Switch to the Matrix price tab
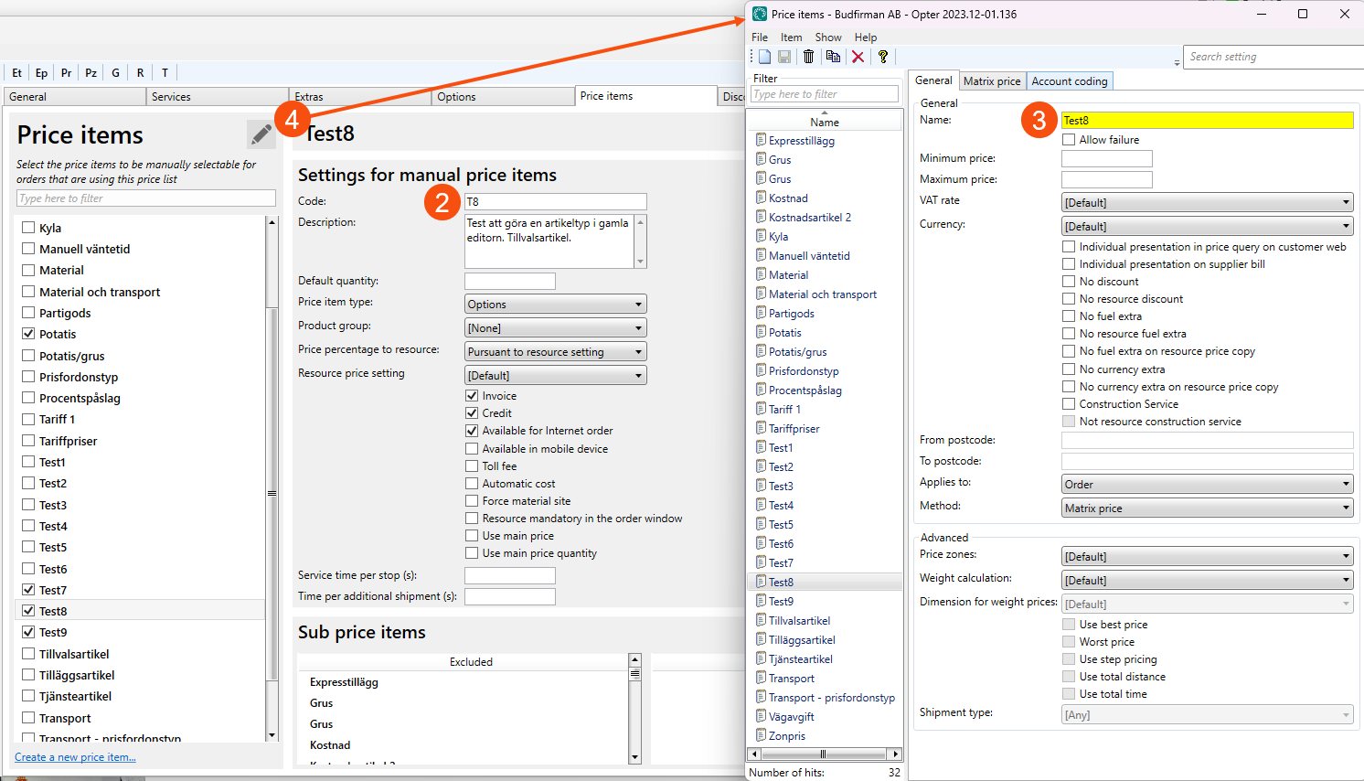This screenshot has height=781, width=1364. 992,81
